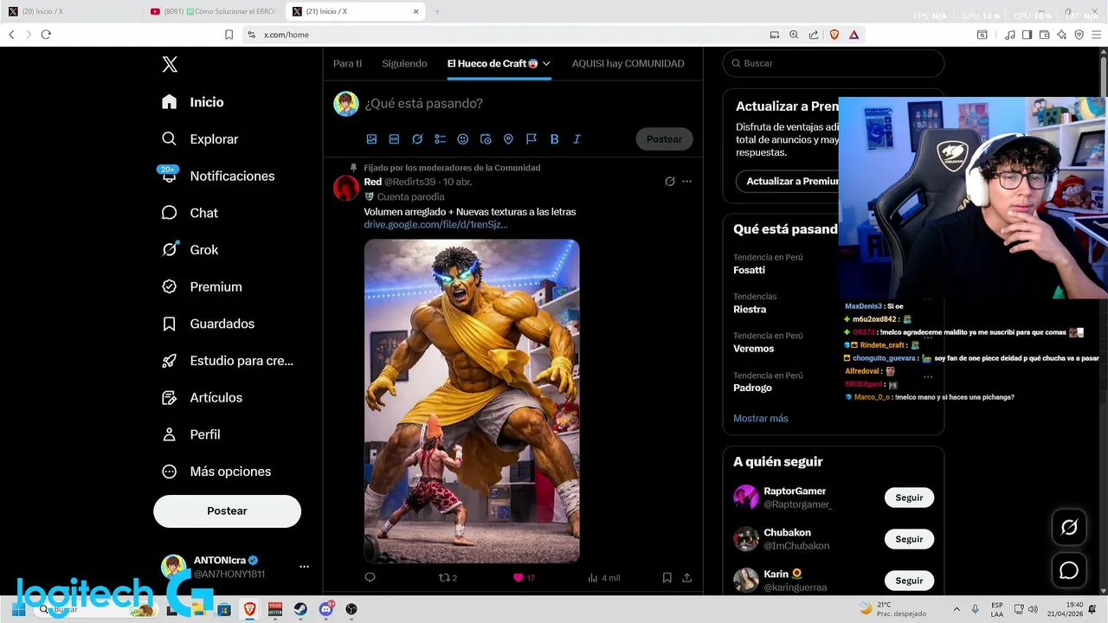1108x623 pixels.
Task: Open Chat in the left sidebar
Action: [190, 213]
